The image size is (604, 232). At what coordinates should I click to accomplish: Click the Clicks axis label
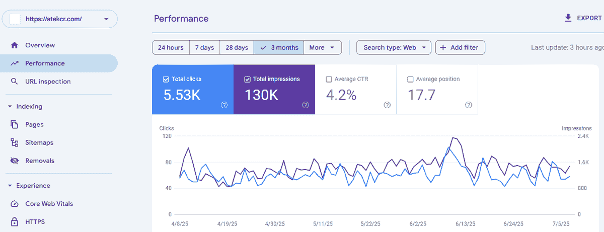click(x=167, y=129)
